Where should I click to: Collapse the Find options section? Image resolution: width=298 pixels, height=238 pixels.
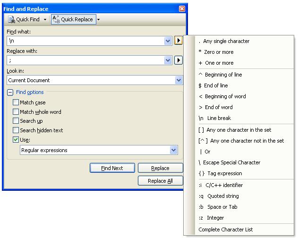(10, 93)
